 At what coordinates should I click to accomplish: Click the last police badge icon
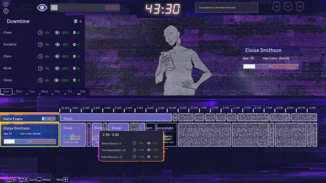pyautogui.click(x=300, y=7)
